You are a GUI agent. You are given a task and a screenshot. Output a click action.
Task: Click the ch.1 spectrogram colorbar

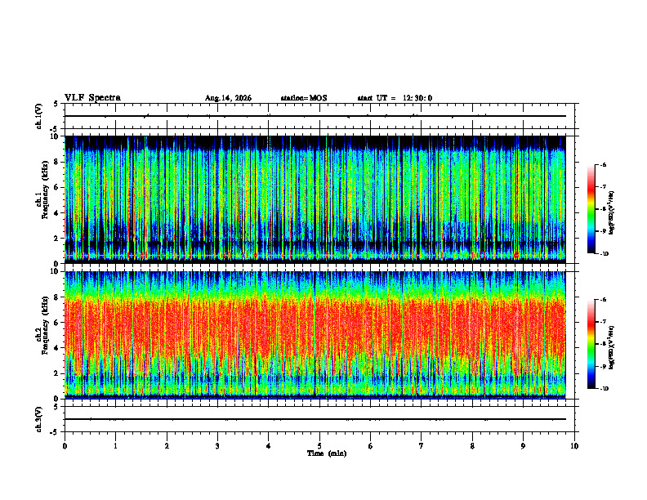(591, 209)
